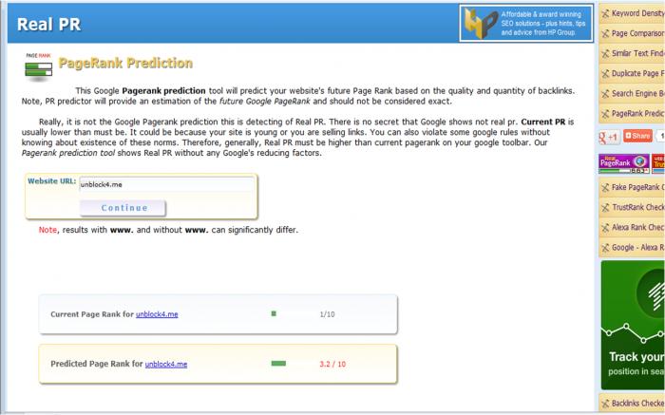Viewport: 665px width, 415px height.
Task: Open the Google - Alexa sidebar link
Action: pyautogui.click(x=637, y=247)
